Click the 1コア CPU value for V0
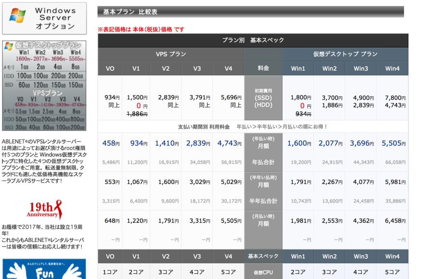 click(110, 272)
